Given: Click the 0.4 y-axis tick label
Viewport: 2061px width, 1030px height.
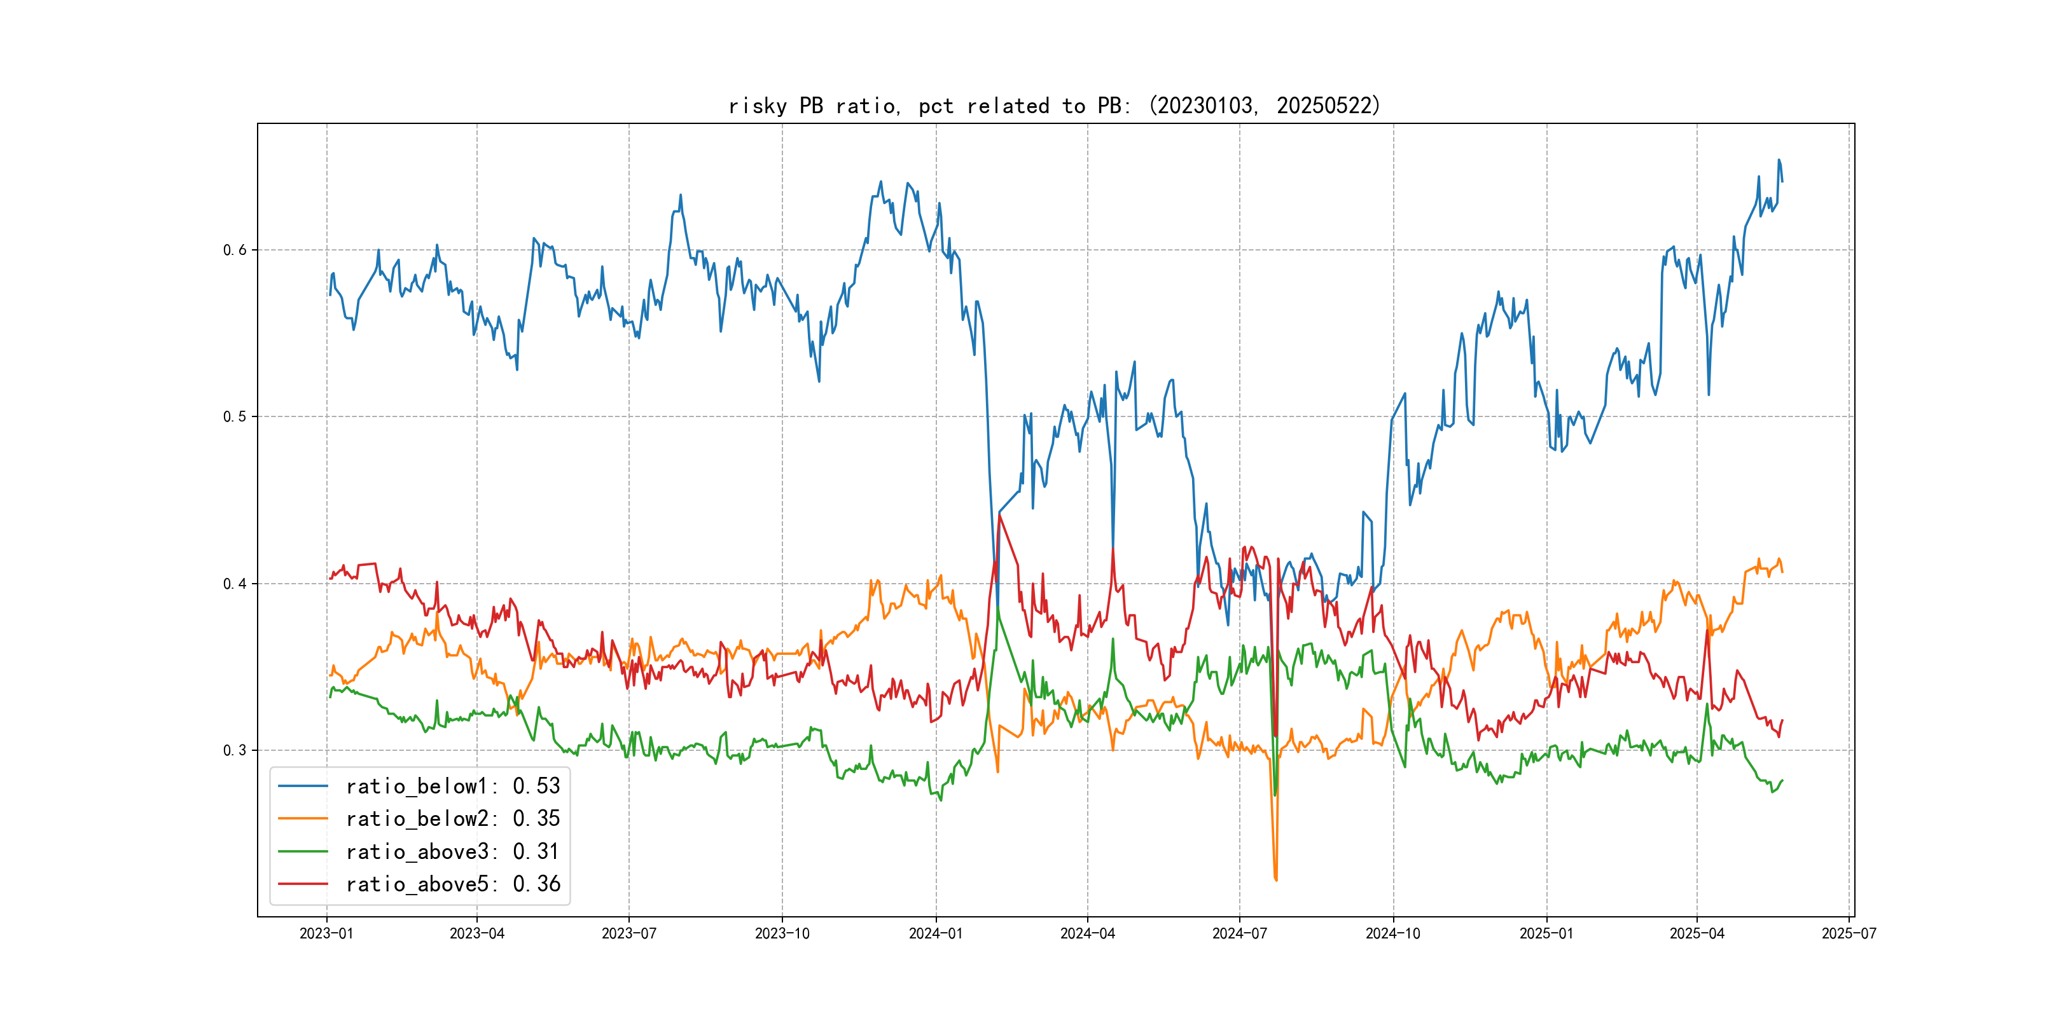Looking at the screenshot, I should [235, 584].
